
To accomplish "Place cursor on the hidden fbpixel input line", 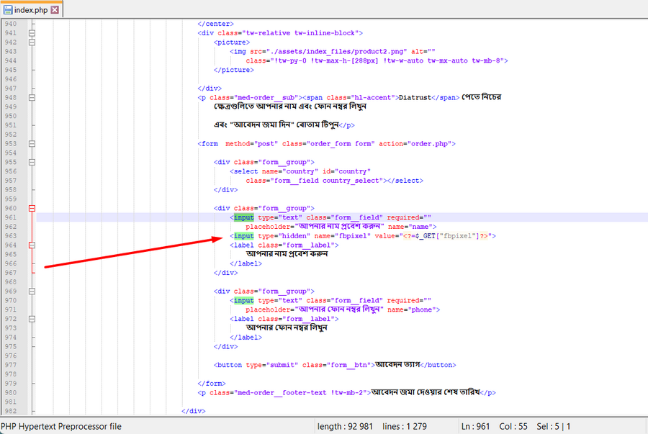I will click(x=360, y=236).
